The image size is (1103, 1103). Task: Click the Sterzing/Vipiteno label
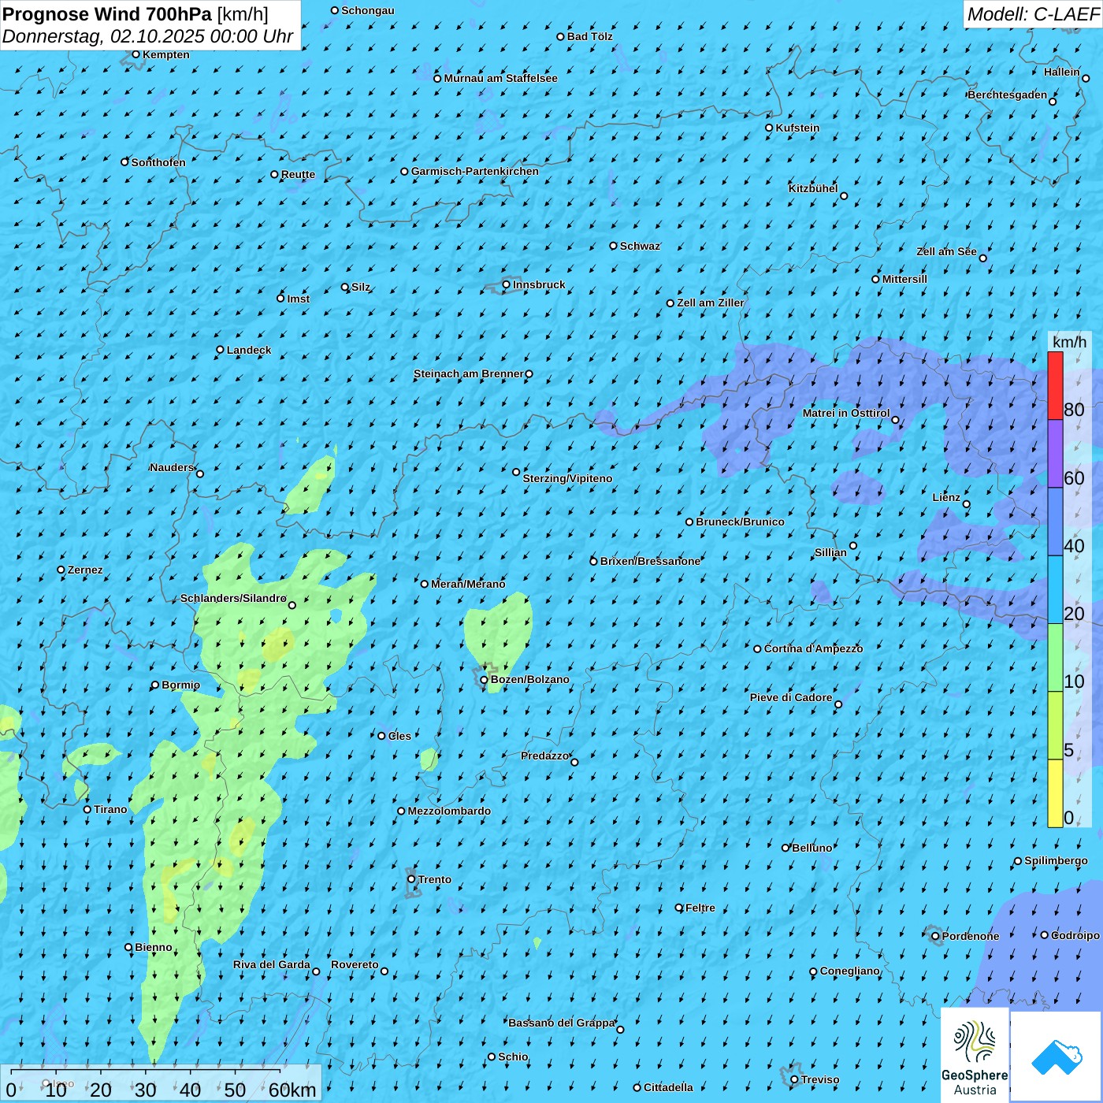[567, 478]
